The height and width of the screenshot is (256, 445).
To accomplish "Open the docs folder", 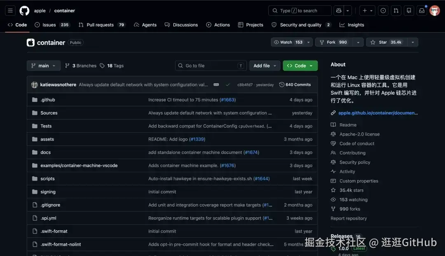I will coord(45,153).
